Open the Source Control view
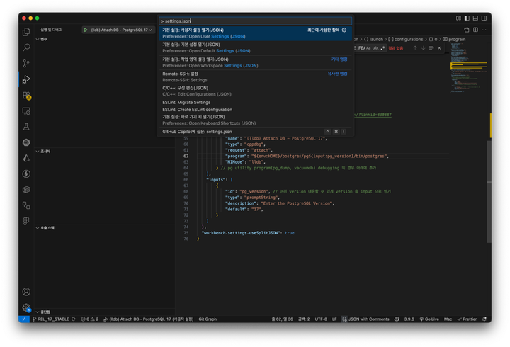 tap(26, 64)
